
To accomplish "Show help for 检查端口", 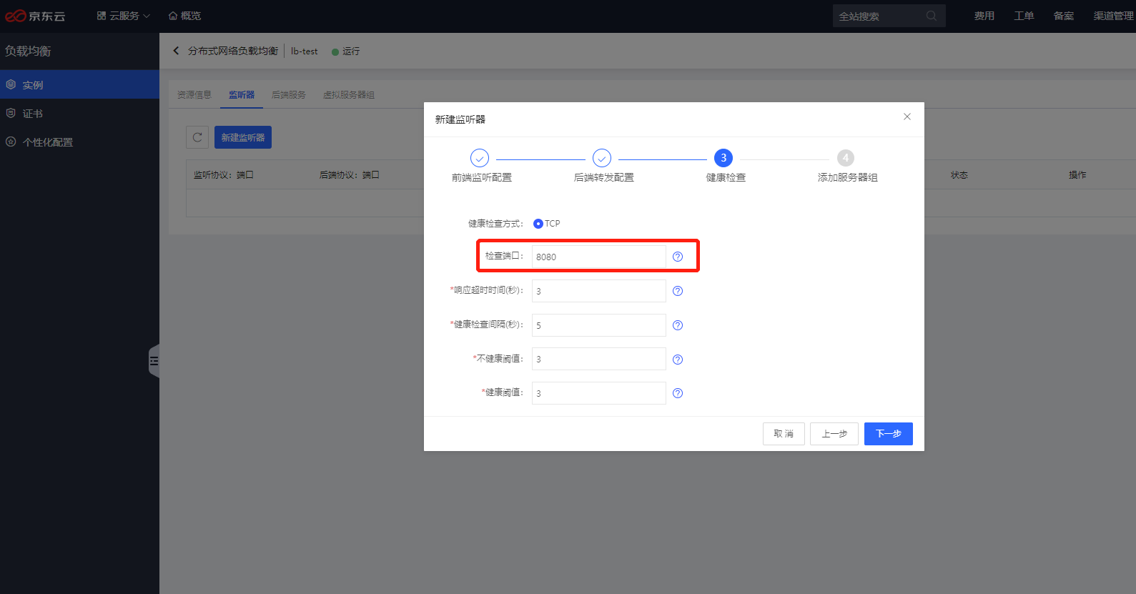I will tap(678, 257).
